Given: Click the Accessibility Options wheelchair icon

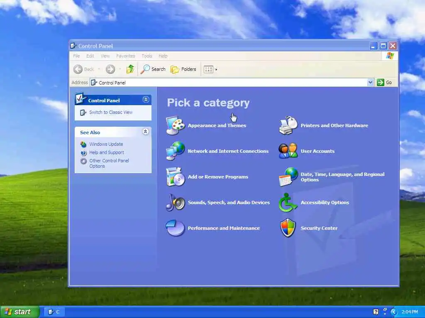Looking at the screenshot, I should coord(288,202).
